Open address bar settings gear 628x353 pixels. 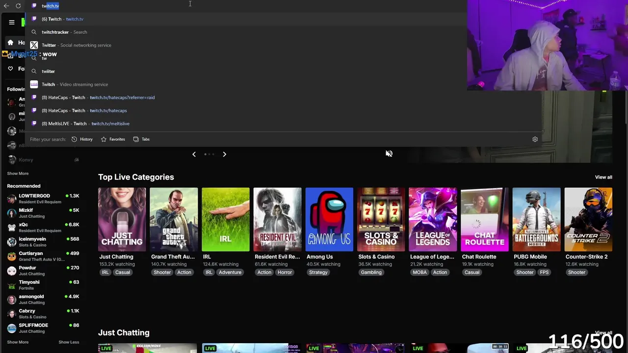[535, 139]
